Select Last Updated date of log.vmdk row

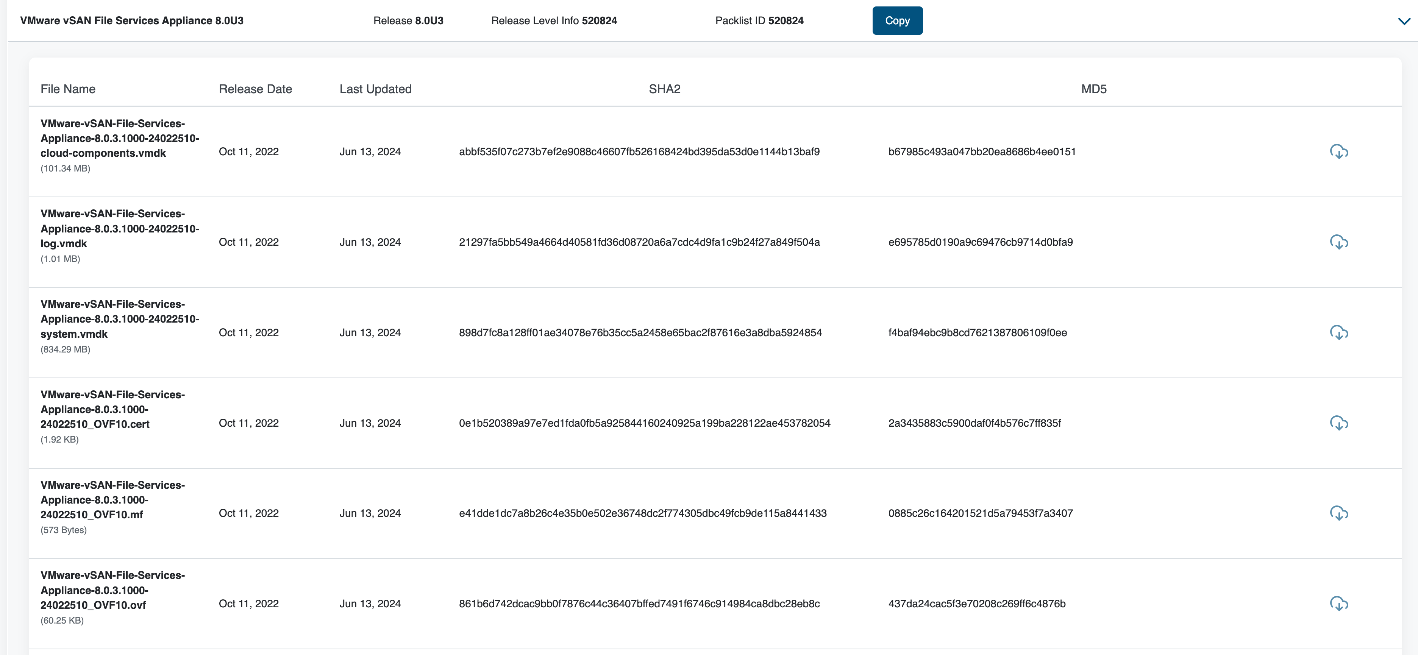click(370, 242)
